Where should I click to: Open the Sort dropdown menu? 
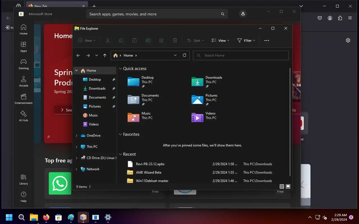pyautogui.click(x=195, y=41)
